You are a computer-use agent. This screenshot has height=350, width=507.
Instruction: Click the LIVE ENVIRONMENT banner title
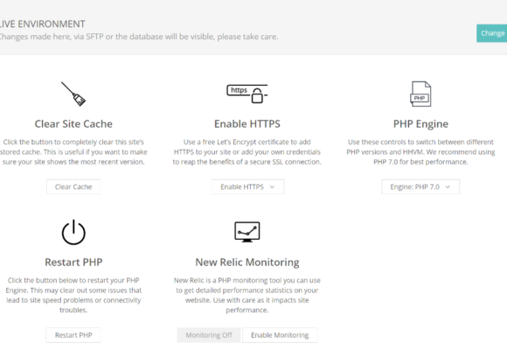click(42, 24)
